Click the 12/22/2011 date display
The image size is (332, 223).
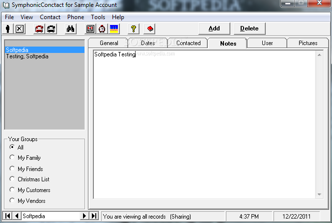tap(297, 217)
